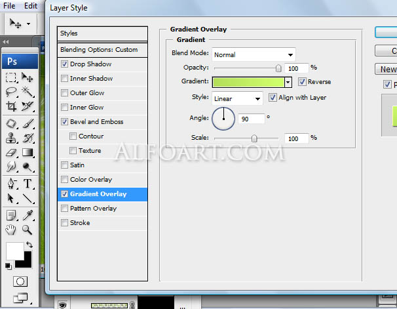Click the white foreground color swatch

coord(14,251)
